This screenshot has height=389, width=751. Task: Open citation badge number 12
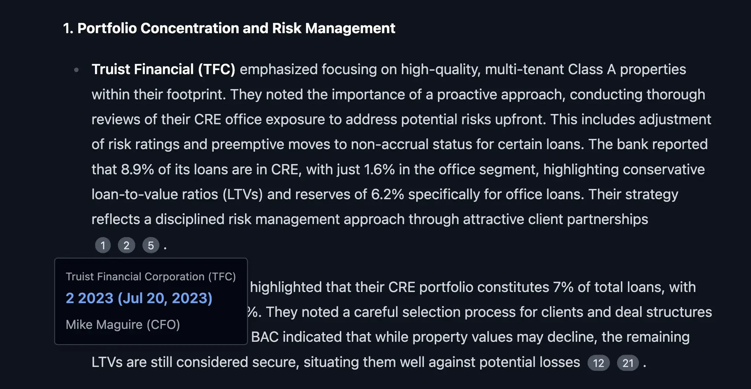[x=598, y=363]
